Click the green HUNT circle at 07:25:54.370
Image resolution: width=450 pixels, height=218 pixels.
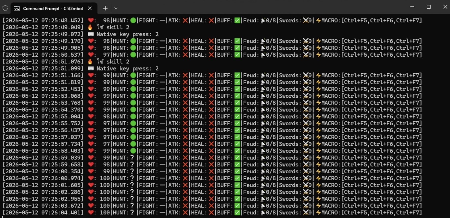tap(133, 110)
